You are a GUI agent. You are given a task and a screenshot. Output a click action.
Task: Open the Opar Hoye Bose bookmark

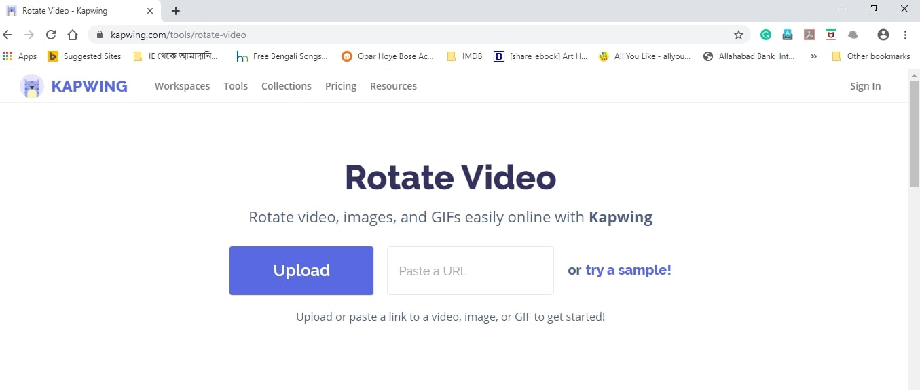point(387,56)
